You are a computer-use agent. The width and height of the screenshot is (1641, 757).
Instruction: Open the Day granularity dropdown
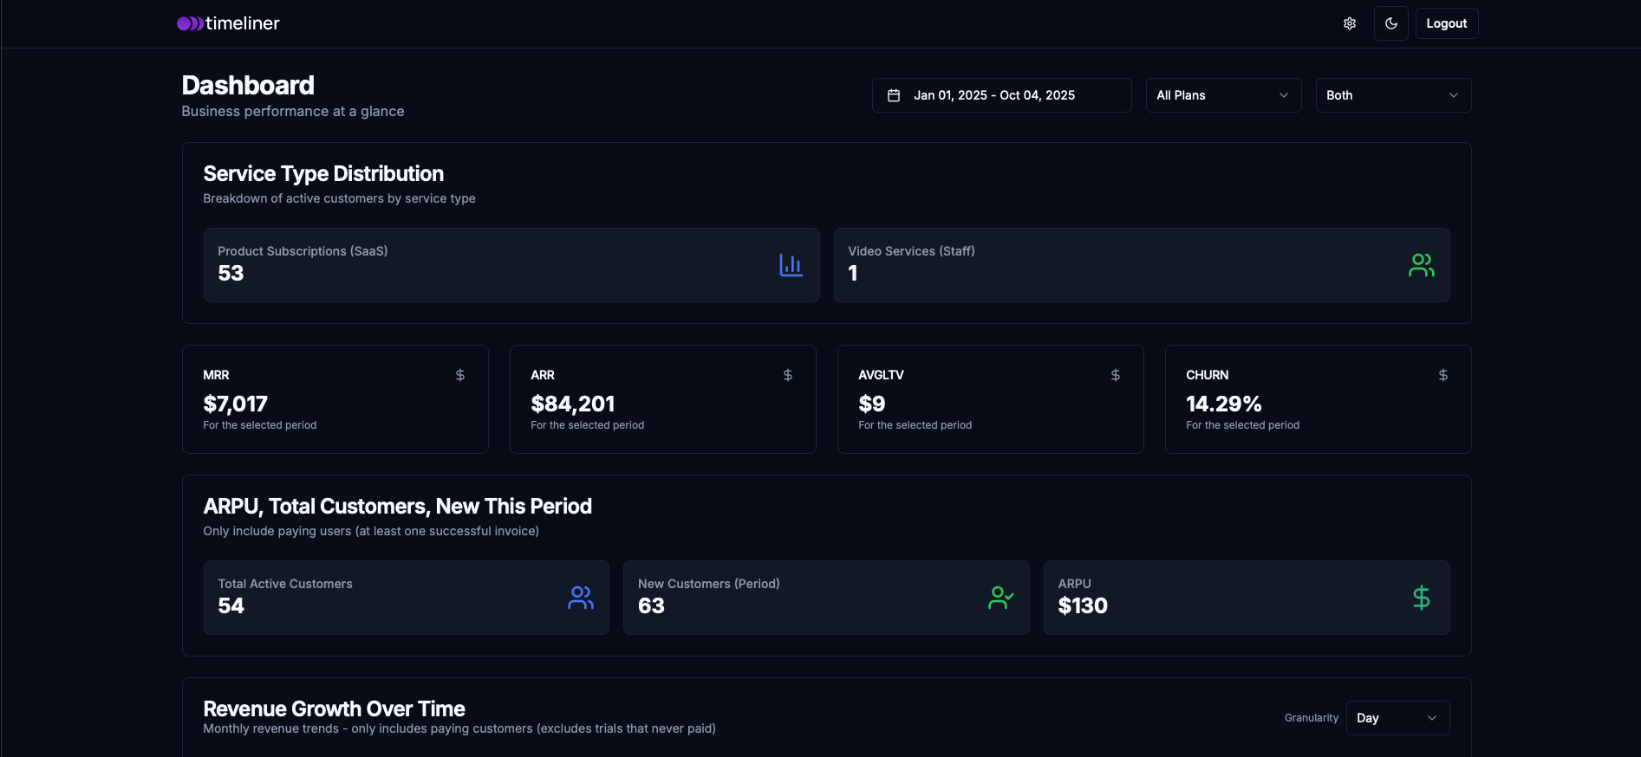[1397, 718]
